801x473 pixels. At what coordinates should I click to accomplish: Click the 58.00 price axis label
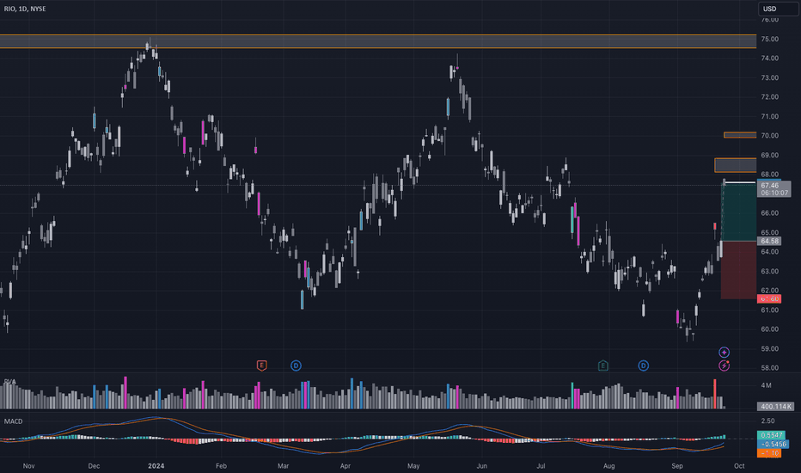770,368
